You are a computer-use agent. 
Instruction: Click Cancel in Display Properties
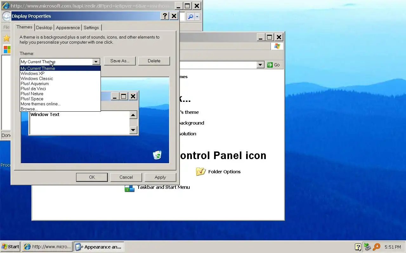[x=126, y=177]
